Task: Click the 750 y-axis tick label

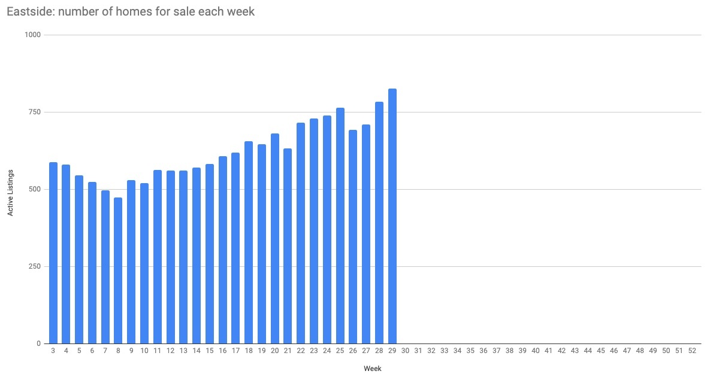Action: [34, 112]
